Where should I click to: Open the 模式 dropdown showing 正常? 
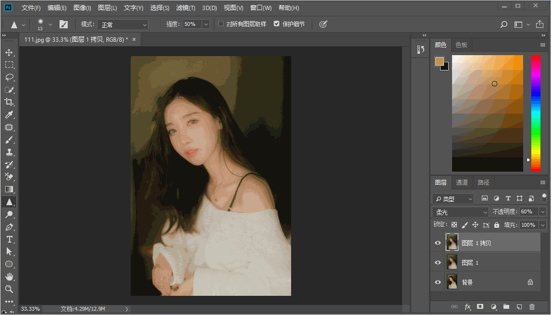click(123, 24)
